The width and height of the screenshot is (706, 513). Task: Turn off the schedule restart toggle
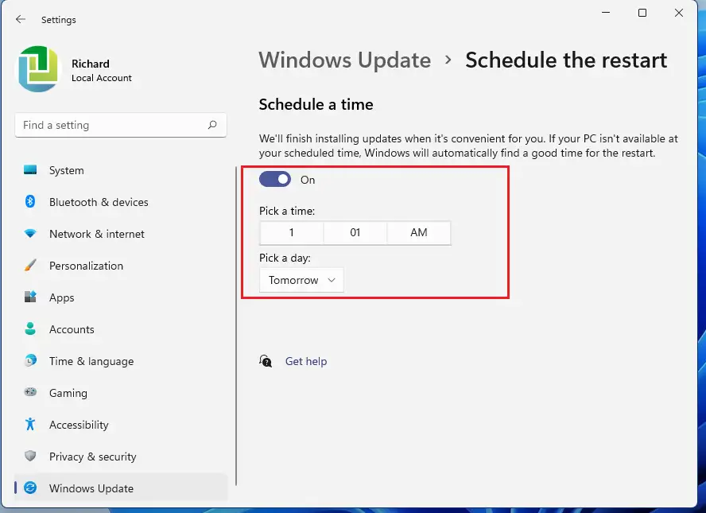pos(275,179)
